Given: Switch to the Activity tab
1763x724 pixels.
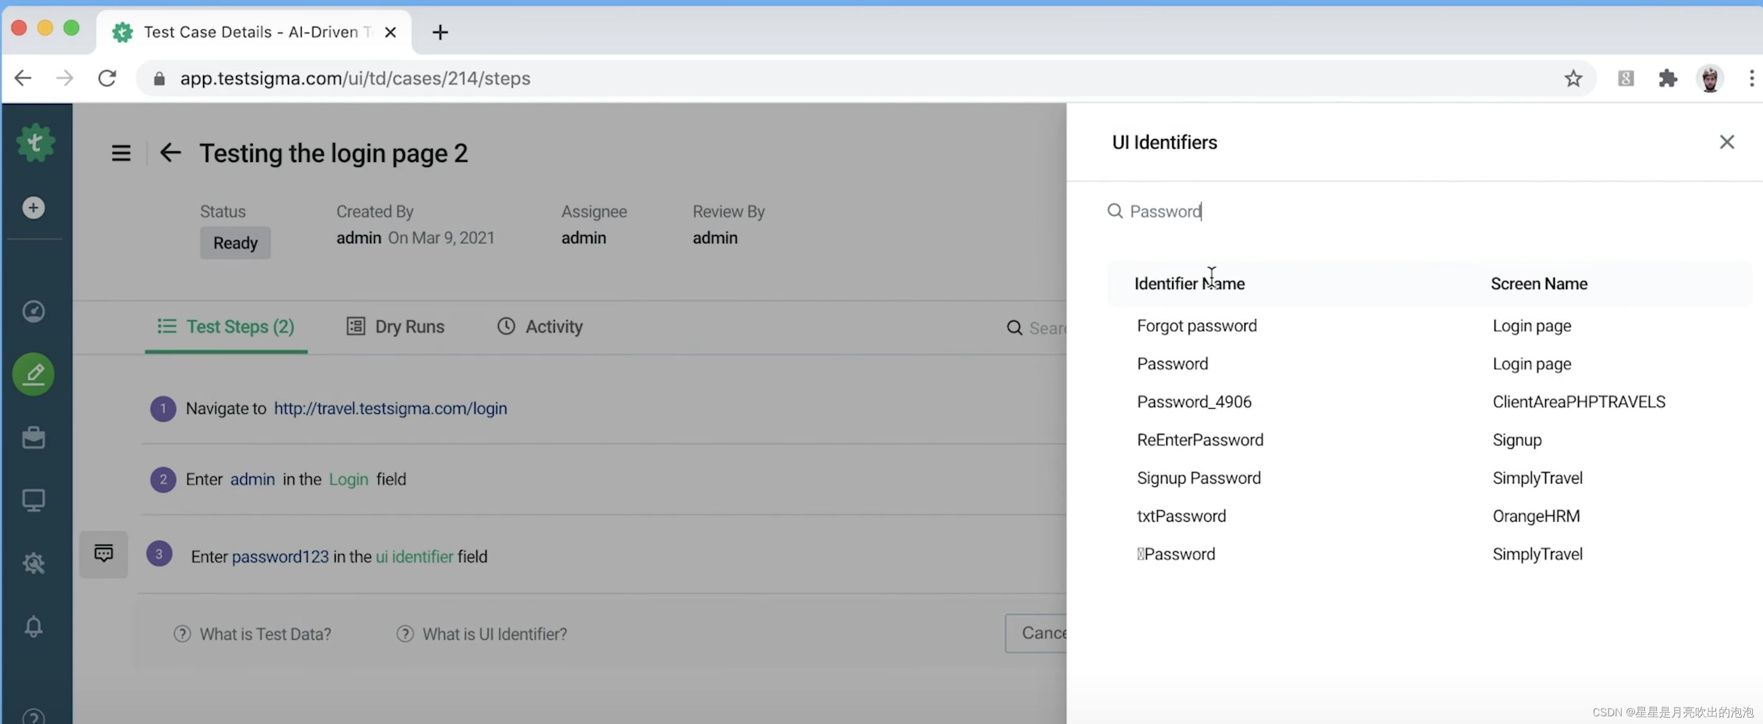Looking at the screenshot, I should (x=540, y=326).
